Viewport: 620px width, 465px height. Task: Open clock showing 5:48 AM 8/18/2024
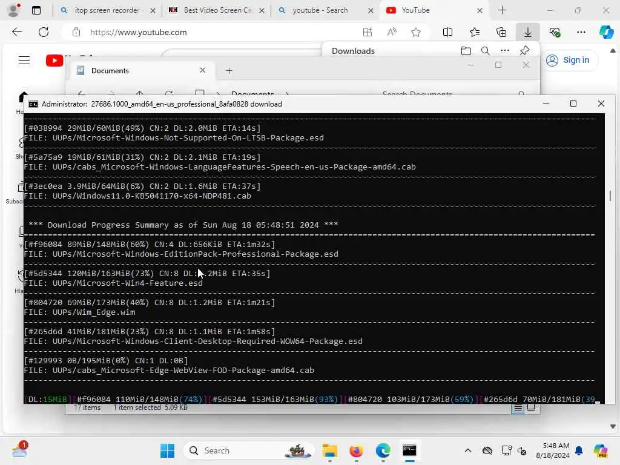552,450
